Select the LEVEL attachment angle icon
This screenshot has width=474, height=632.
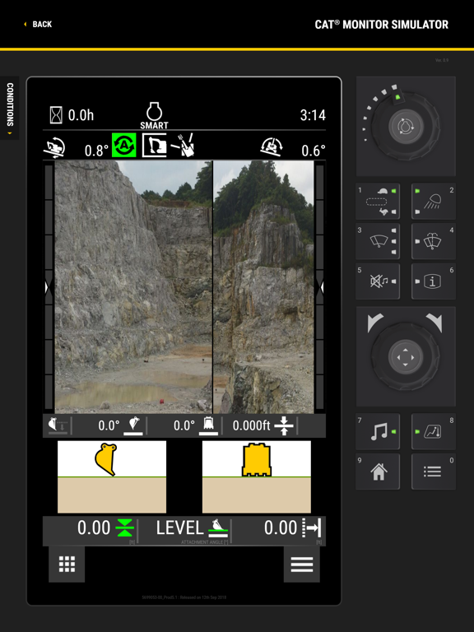217,528
